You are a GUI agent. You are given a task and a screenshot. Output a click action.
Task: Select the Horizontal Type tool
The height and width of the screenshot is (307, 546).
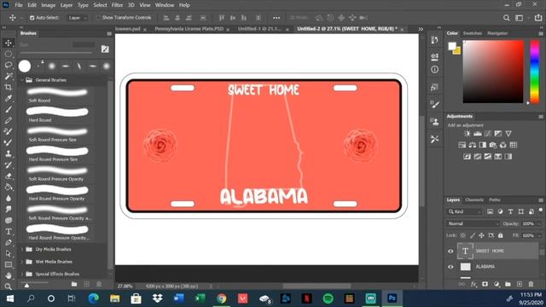(x=9, y=231)
